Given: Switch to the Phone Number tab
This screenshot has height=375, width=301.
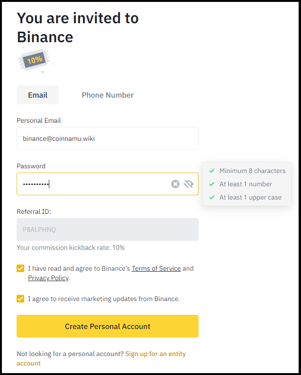Looking at the screenshot, I should pyautogui.click(x=108, y=95).
